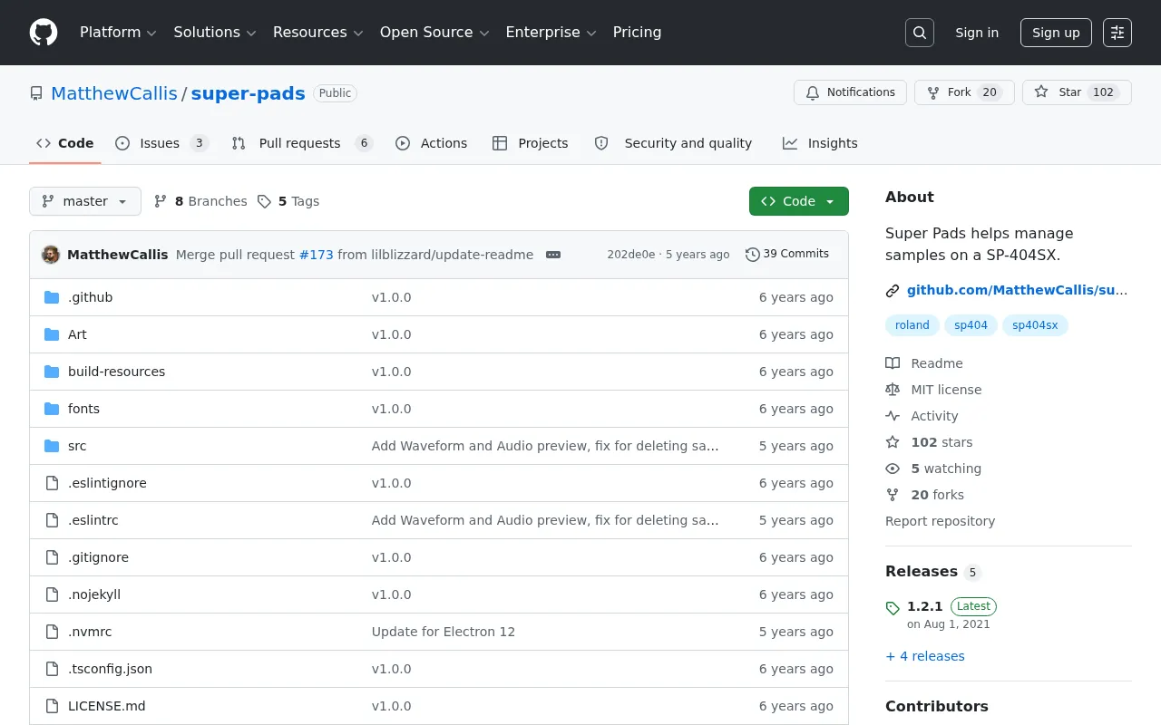Expand the Enterprise menu
Viewport: 1161px width, 725px height.
(x=551, y=33)
